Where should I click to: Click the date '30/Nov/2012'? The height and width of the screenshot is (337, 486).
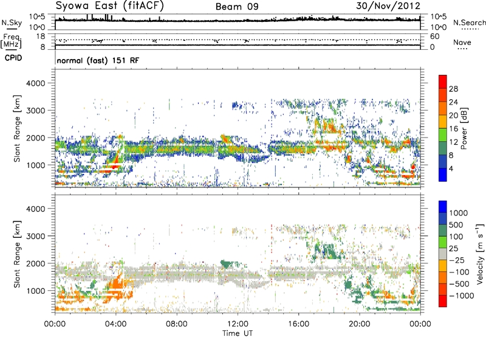click(x=388, y=5)
